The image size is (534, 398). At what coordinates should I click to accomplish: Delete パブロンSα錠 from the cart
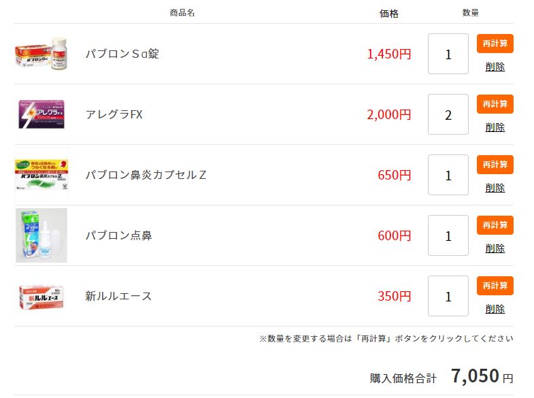[x=495, y=67]
